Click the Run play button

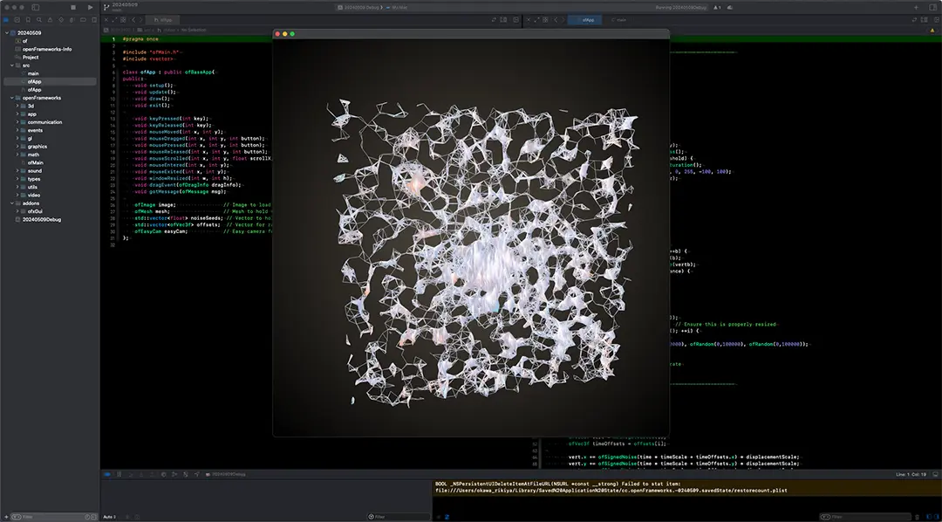pyautogui.click(x=90, y=7)
